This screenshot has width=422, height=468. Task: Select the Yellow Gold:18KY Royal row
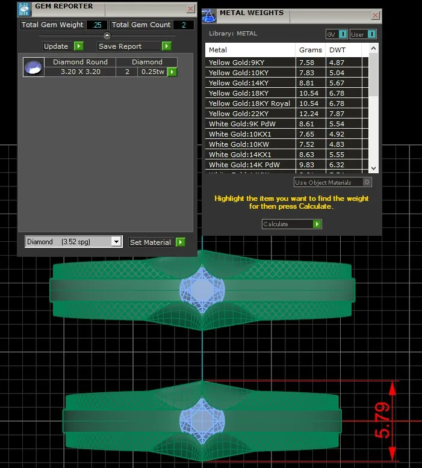click(287, 103)
